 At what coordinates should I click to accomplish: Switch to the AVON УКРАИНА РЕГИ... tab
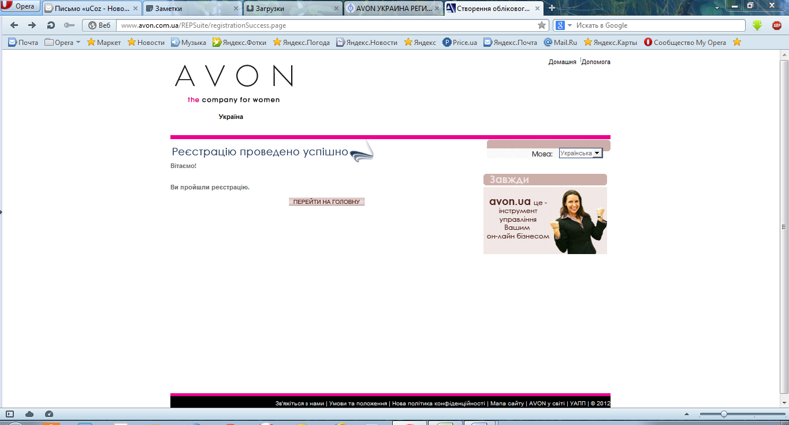[x=393, y=9]
